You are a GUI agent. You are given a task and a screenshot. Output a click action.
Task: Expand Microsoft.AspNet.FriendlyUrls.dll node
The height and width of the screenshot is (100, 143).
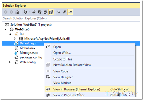15,39
